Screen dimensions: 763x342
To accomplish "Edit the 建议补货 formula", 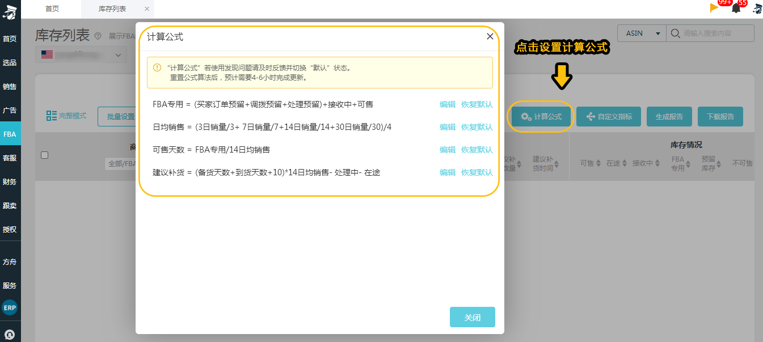I will (x=448, y=172).
